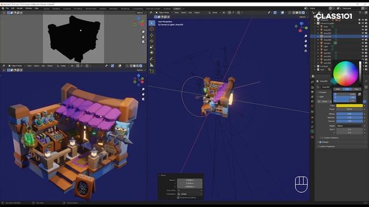Open the Render menu

tap(20, 9)
